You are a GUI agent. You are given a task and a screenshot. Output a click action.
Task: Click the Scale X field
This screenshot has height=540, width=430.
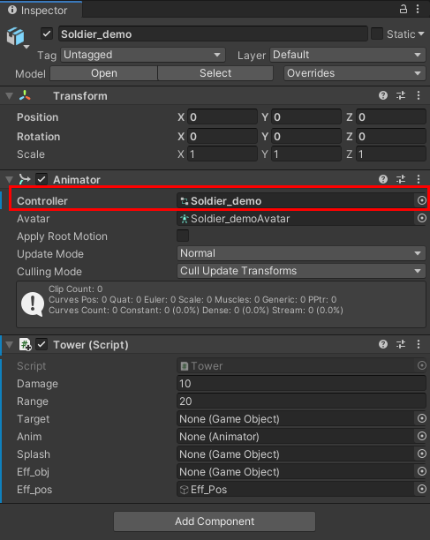click(x=223, y=154)
